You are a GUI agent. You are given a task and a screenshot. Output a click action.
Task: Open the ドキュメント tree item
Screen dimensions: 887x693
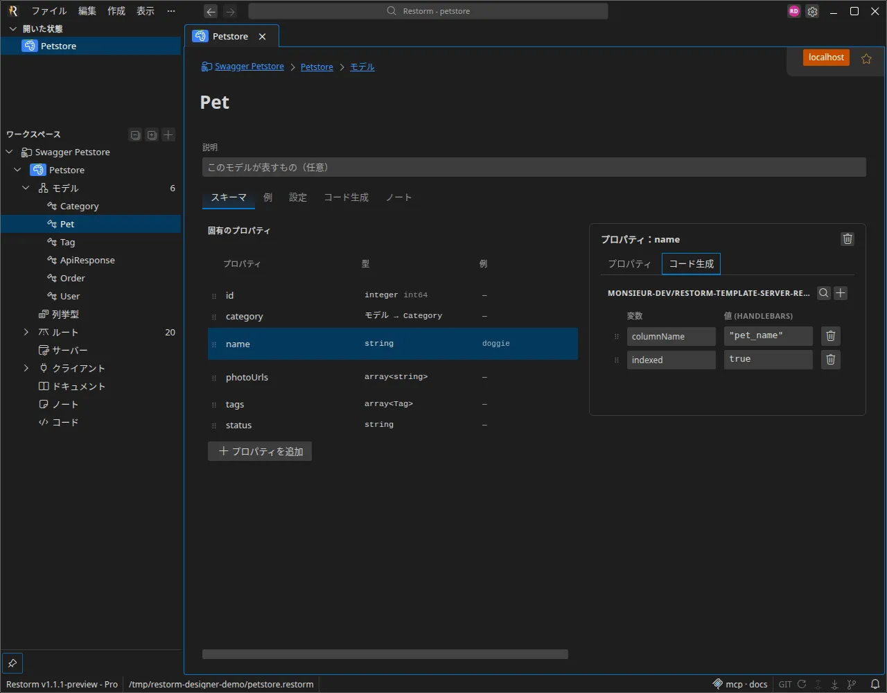90,387
